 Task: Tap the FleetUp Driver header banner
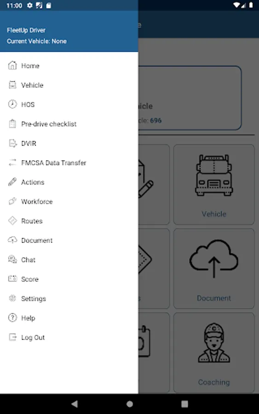[69, 31]
